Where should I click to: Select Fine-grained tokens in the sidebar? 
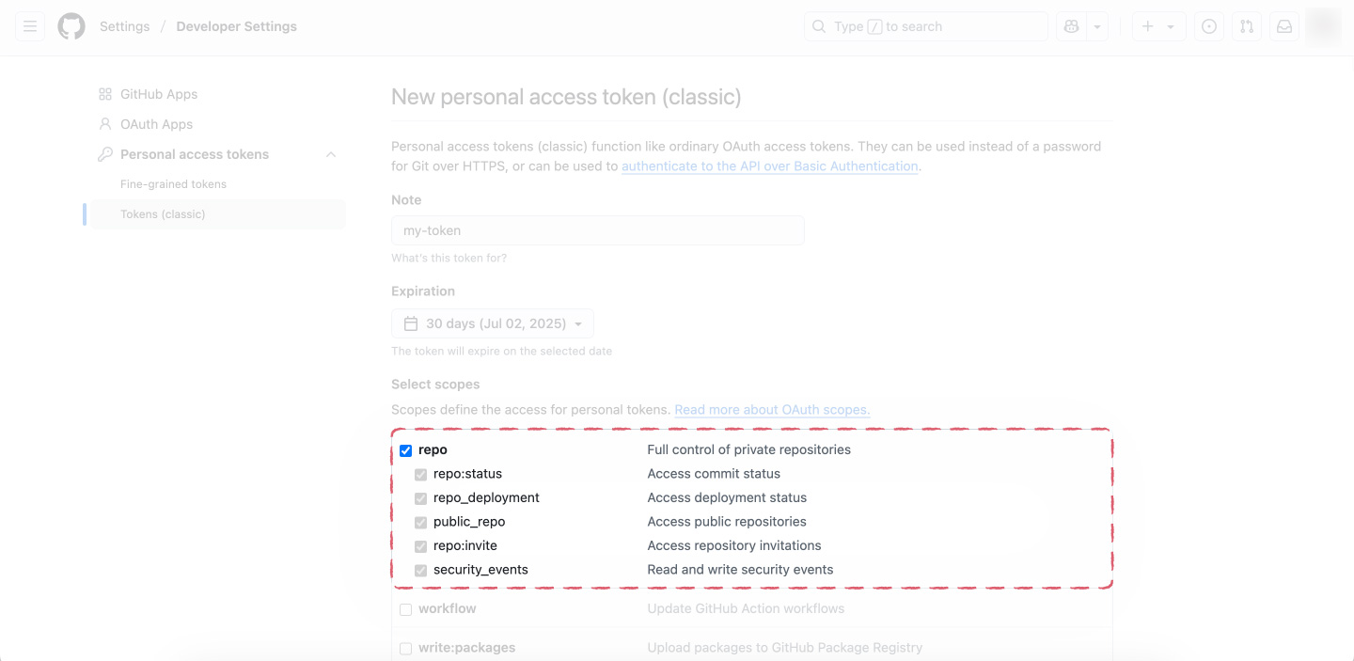coord(172,183)
